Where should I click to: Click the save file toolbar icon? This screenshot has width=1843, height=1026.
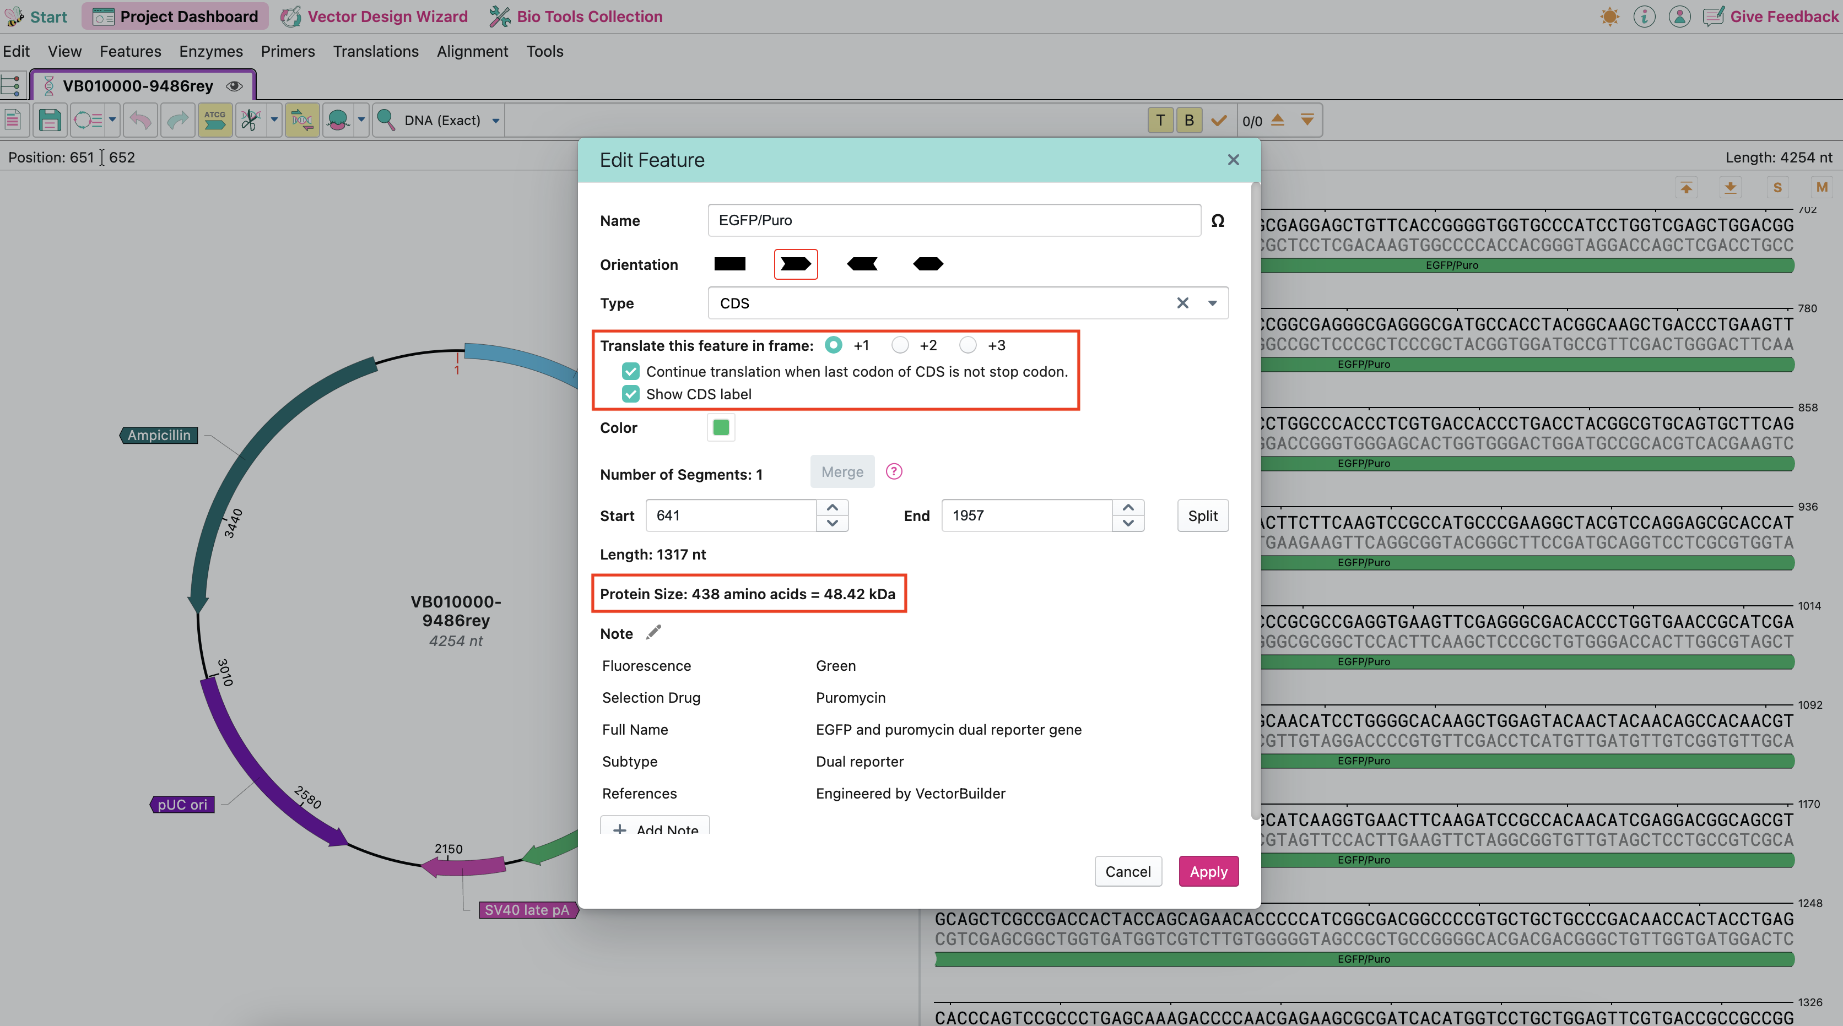(x=50, y=120)
